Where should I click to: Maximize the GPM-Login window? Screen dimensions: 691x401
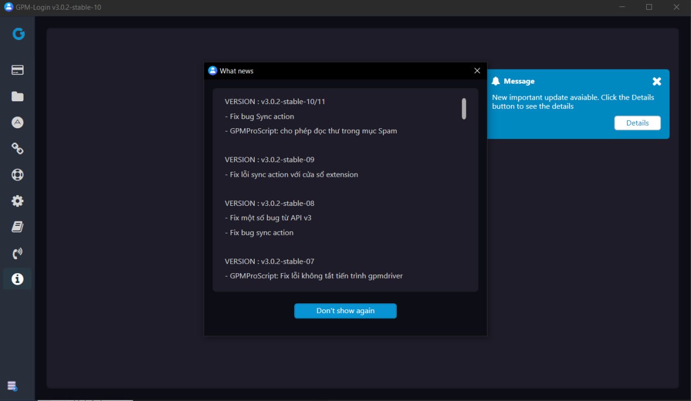[x=649, y=7]
